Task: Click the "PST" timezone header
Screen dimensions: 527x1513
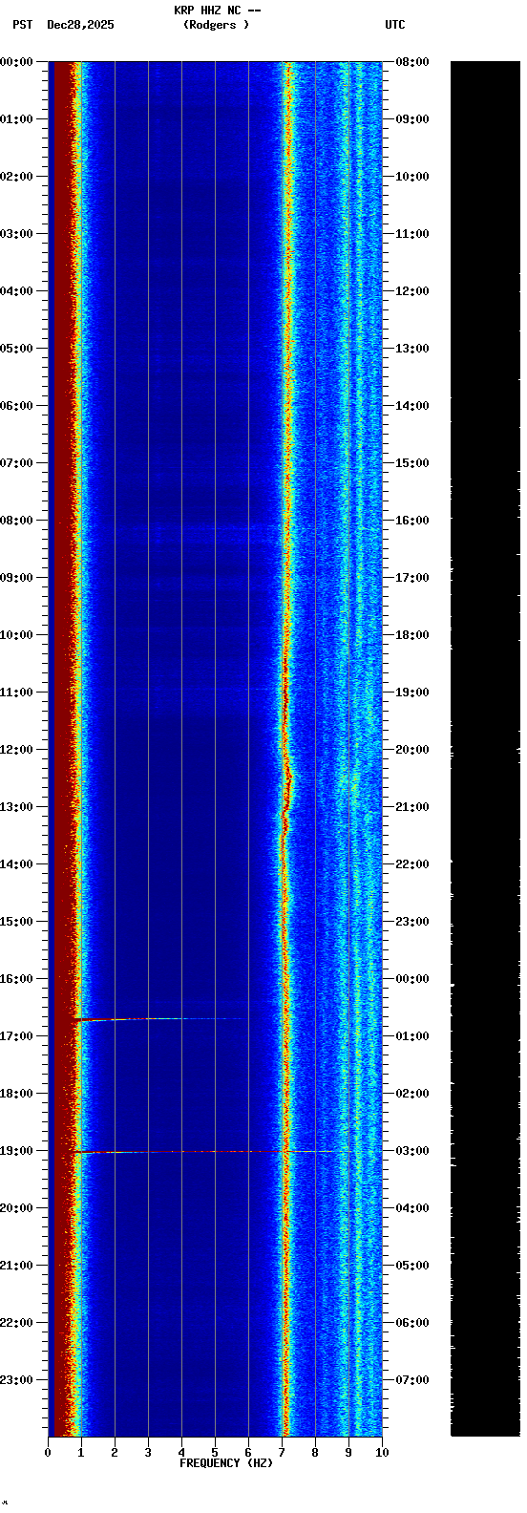Action: [22, 25]
